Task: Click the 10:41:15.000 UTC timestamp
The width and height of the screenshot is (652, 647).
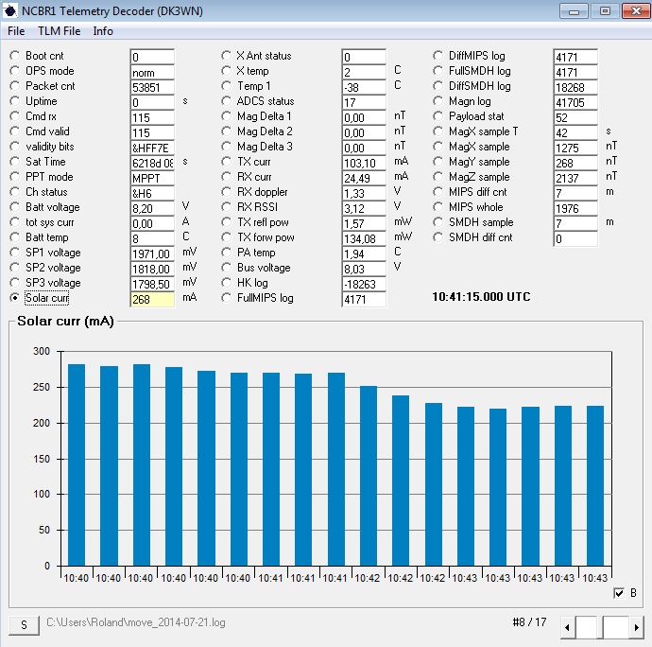Action: pyautogui.click(x=481, y=297)
